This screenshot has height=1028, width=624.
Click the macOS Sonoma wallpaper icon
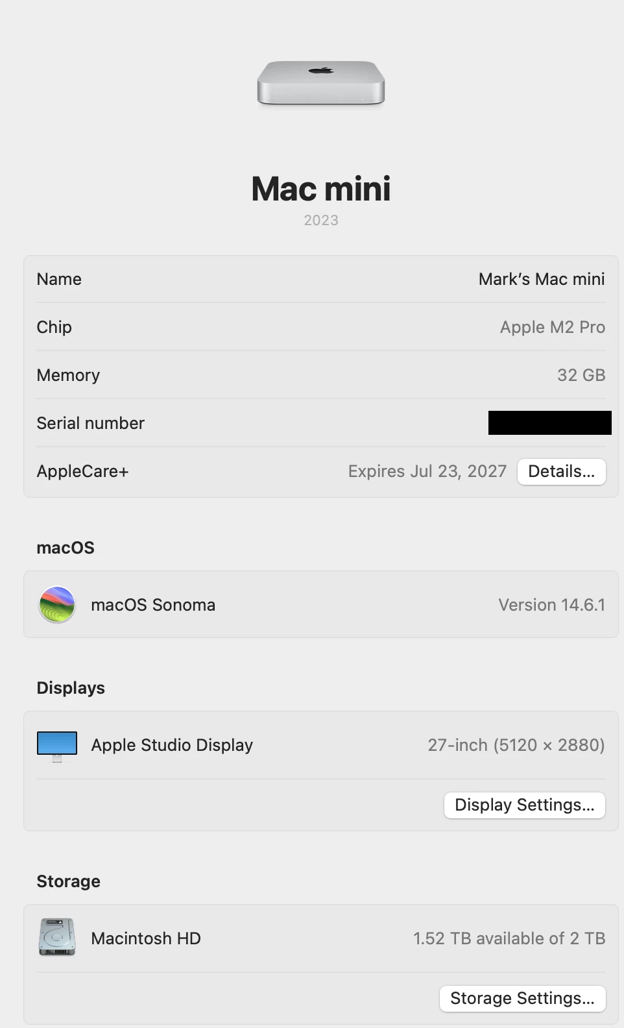[57, 605]
